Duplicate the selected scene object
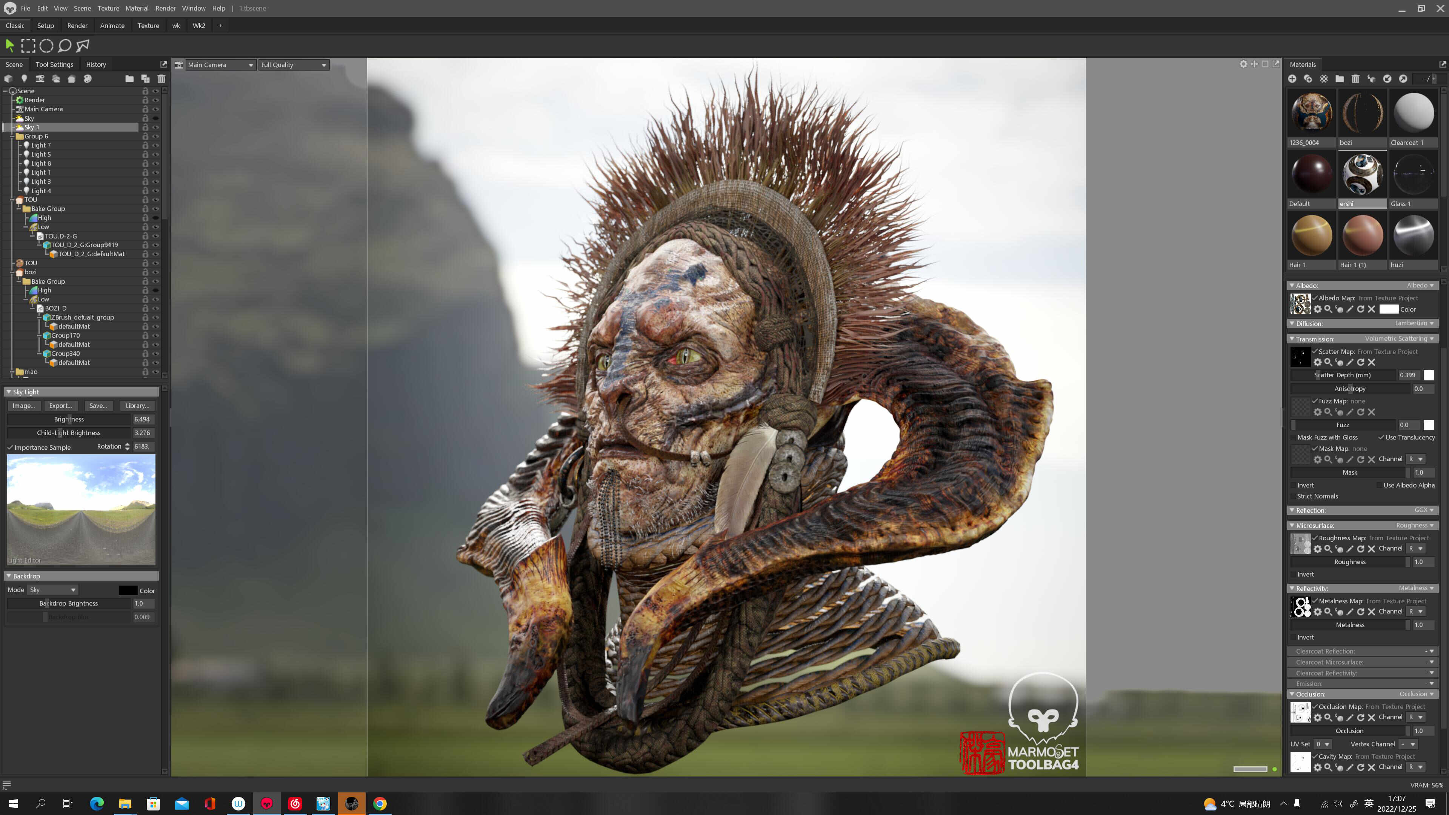Screen dimensions: 1449x815 pos(145,79)
